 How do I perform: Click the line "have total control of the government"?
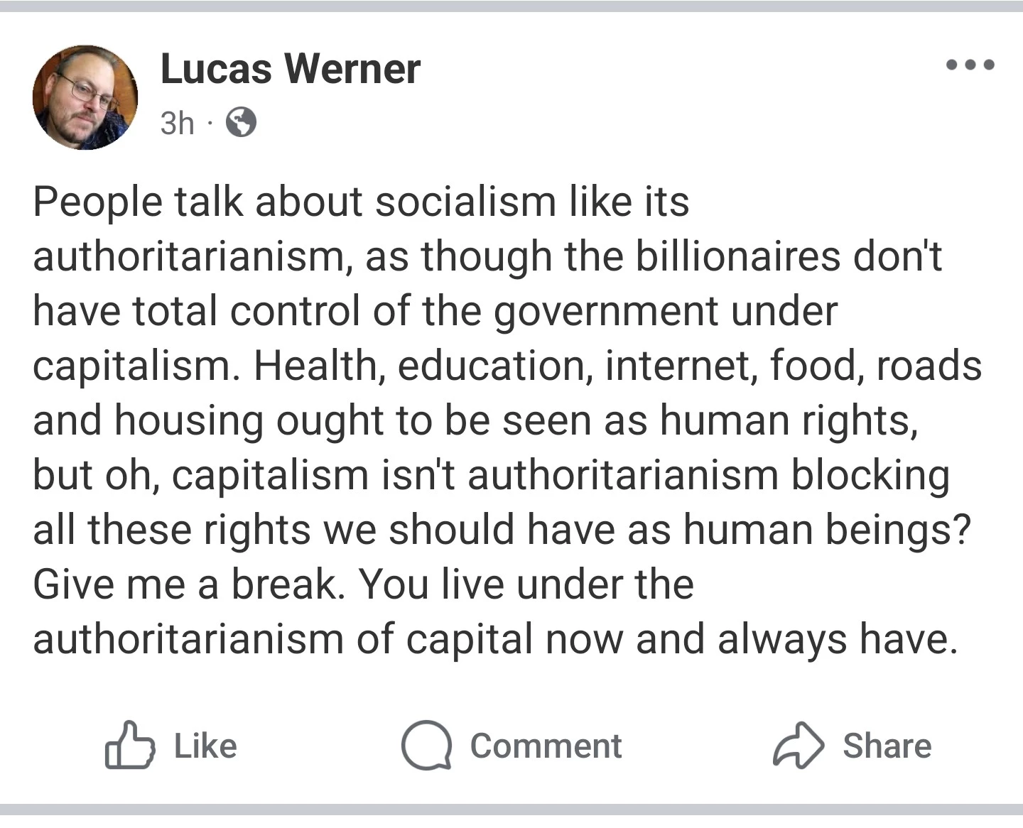(435, 311)
